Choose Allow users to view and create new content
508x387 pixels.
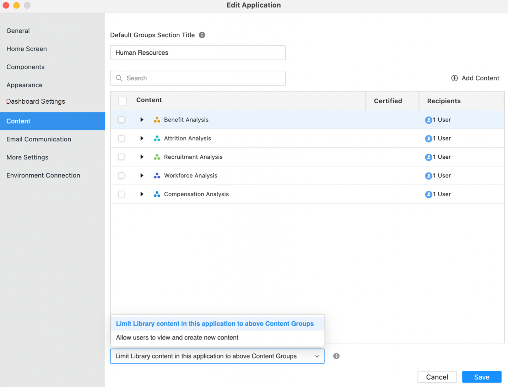177,338
